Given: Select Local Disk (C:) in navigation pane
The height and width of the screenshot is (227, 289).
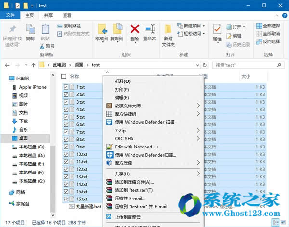Looking at the screenshot, I should [x=31, y=147].
